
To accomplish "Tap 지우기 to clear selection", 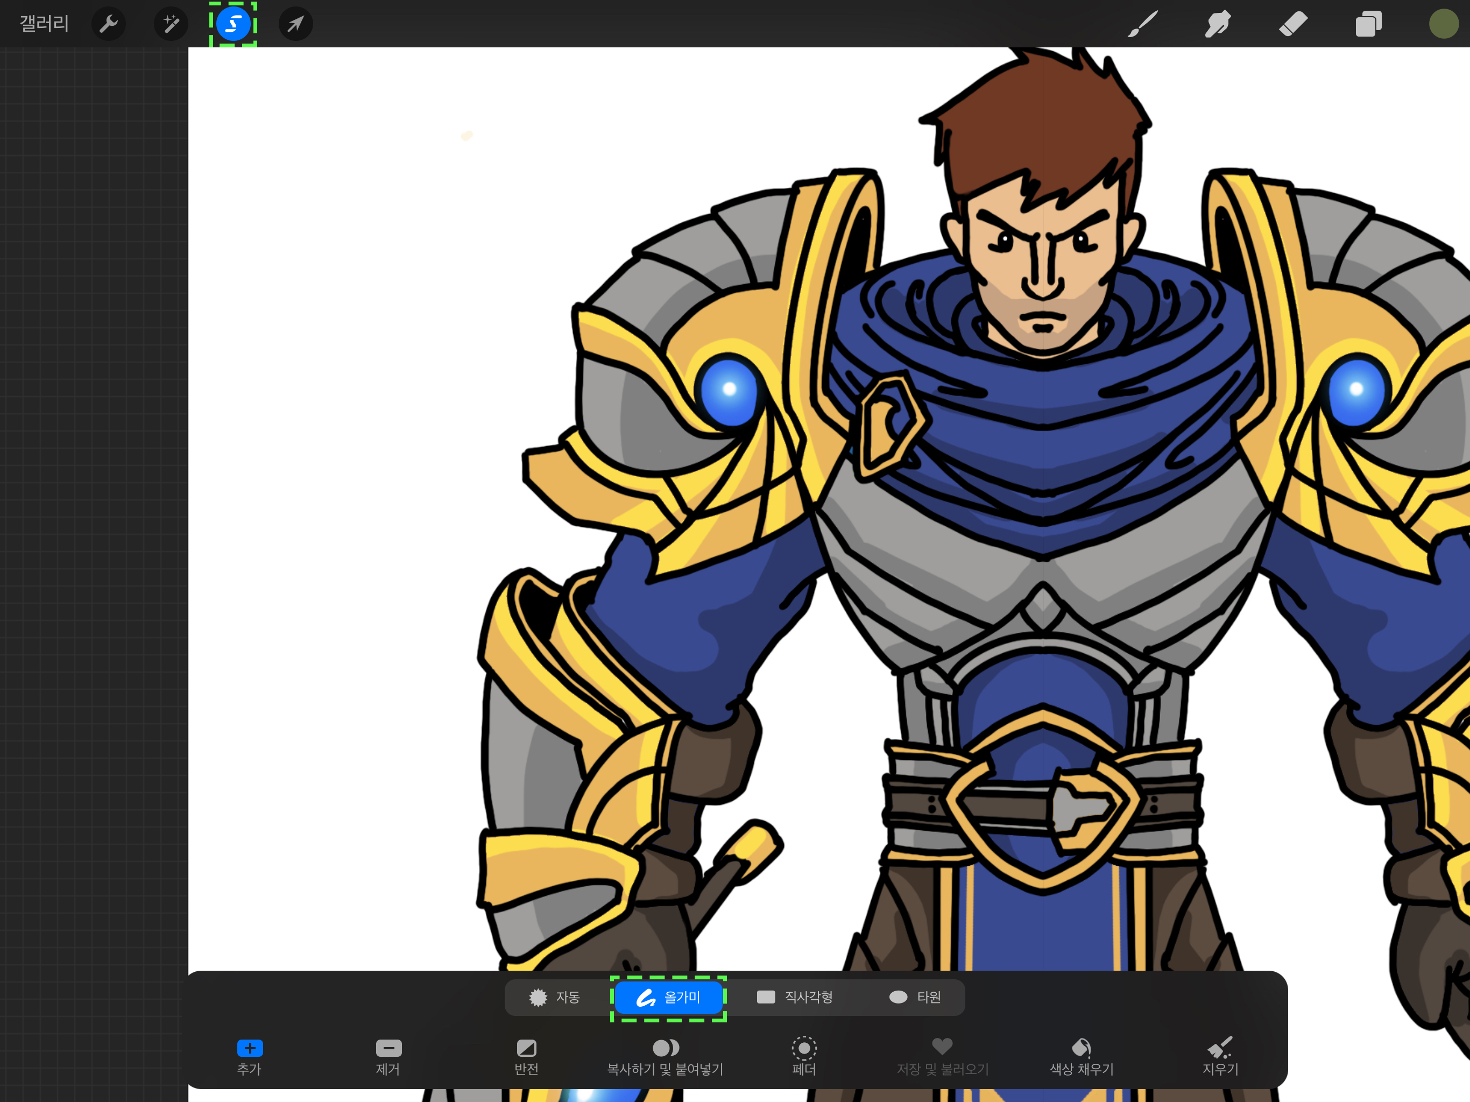I will 1220,1056.
